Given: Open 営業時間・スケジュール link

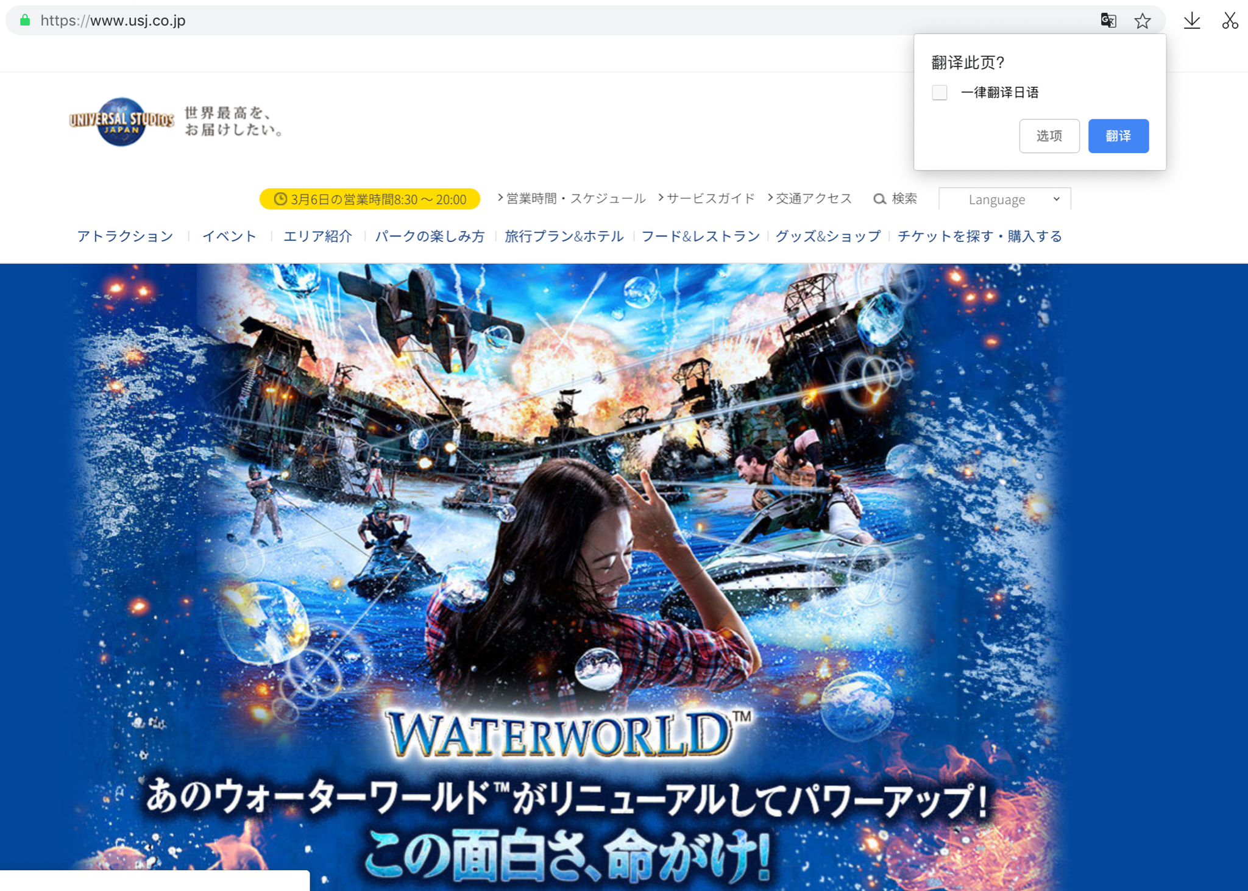Looking at the screenshot, I should 571,199.
